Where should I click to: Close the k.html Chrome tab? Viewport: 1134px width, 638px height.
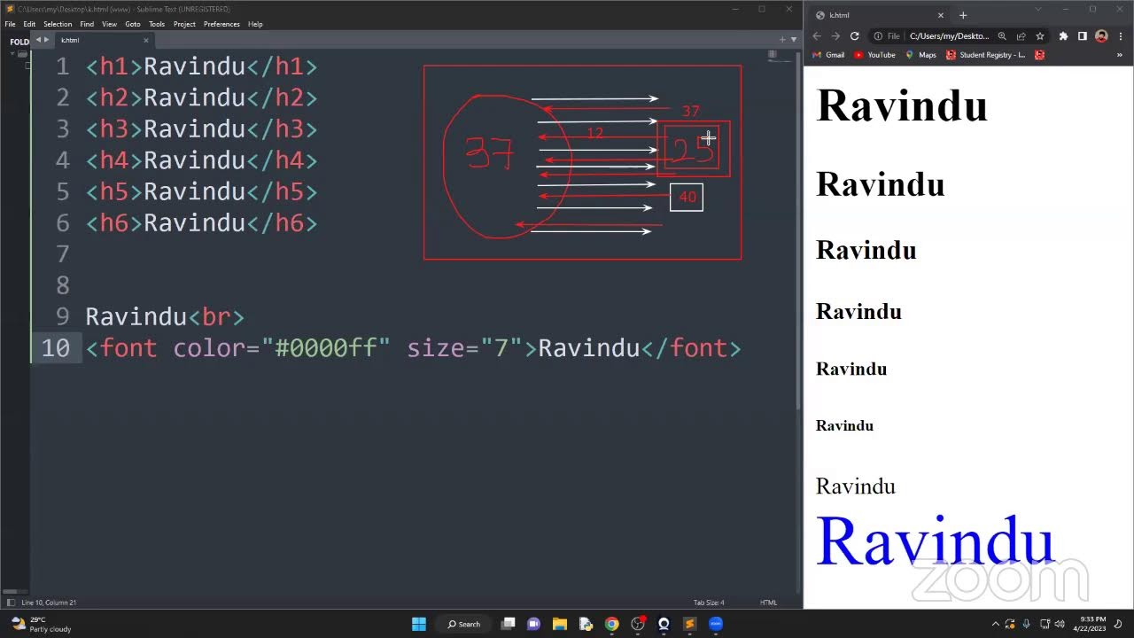[941, 15]
